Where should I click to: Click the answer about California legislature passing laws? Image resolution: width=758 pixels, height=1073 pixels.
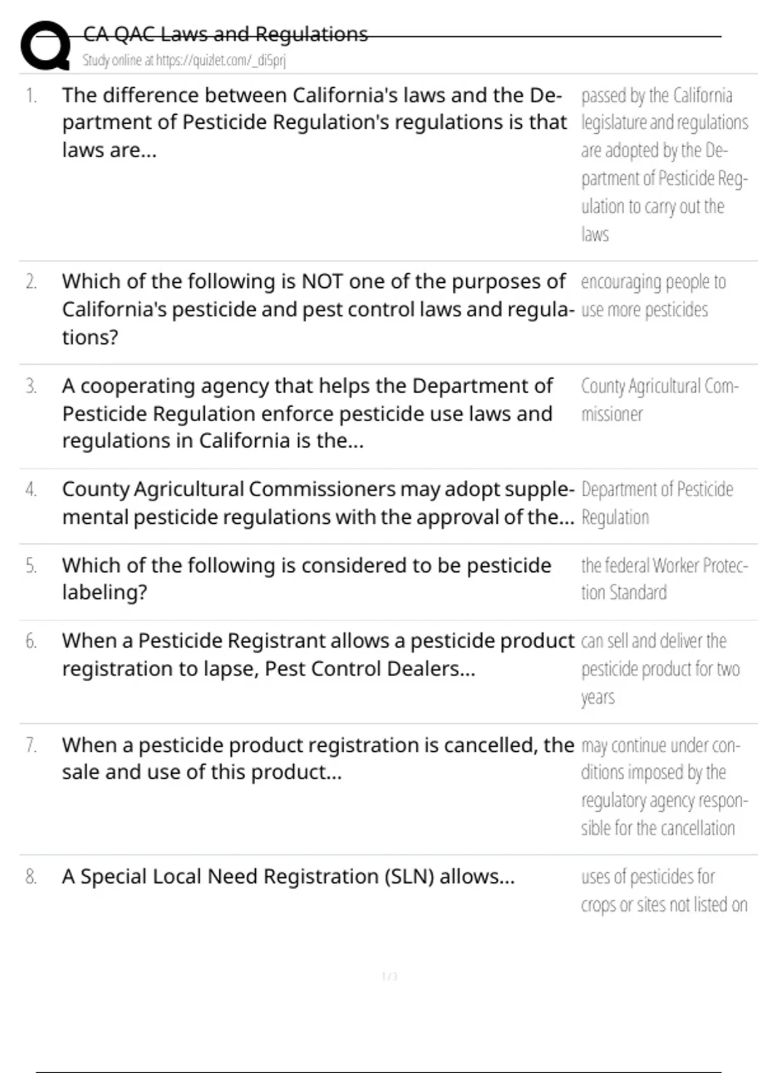663,164
